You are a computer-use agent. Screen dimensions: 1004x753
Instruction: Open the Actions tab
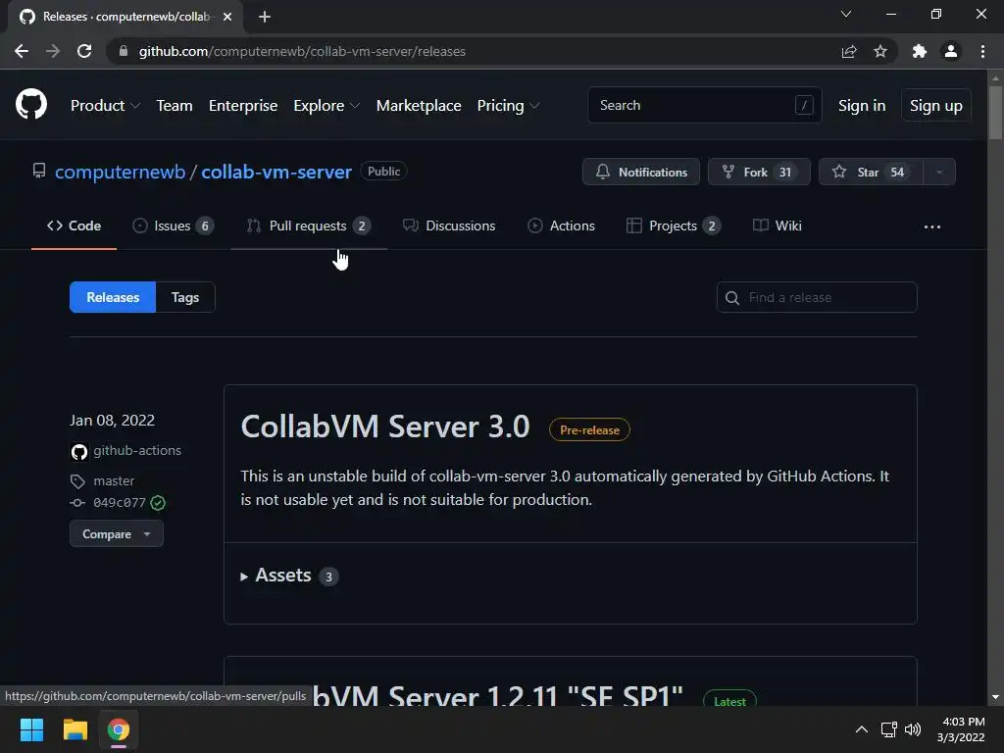tap(561, 226)
